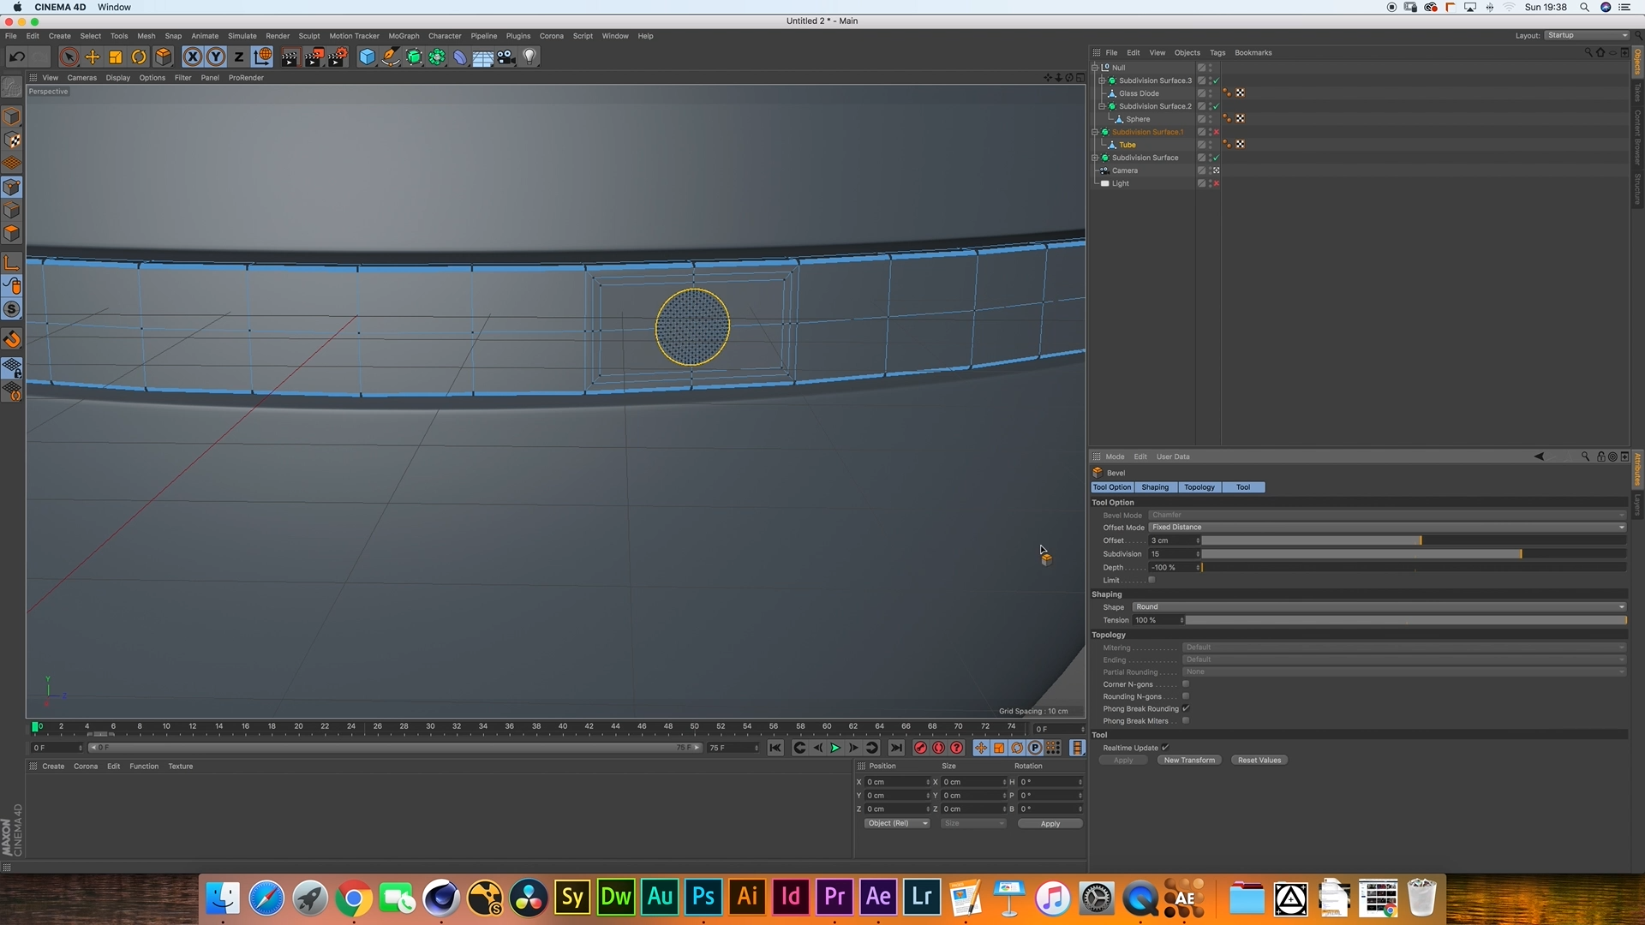The height and width of the screenshot is (925, 1645).
Task: Click the Undo arrow icon
Action: (x=16, y=57)
